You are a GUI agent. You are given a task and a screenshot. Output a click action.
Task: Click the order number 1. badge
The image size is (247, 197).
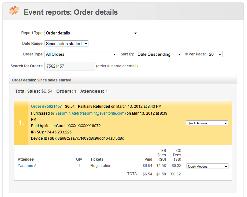21,123
